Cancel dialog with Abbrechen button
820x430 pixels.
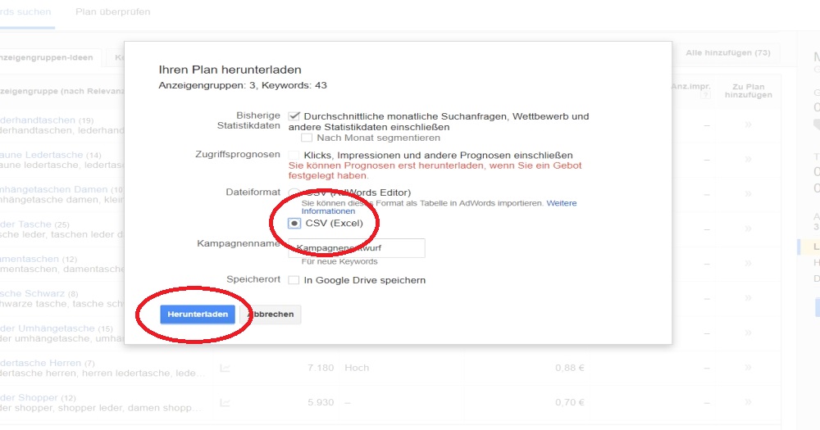click(x=271, y=315)
